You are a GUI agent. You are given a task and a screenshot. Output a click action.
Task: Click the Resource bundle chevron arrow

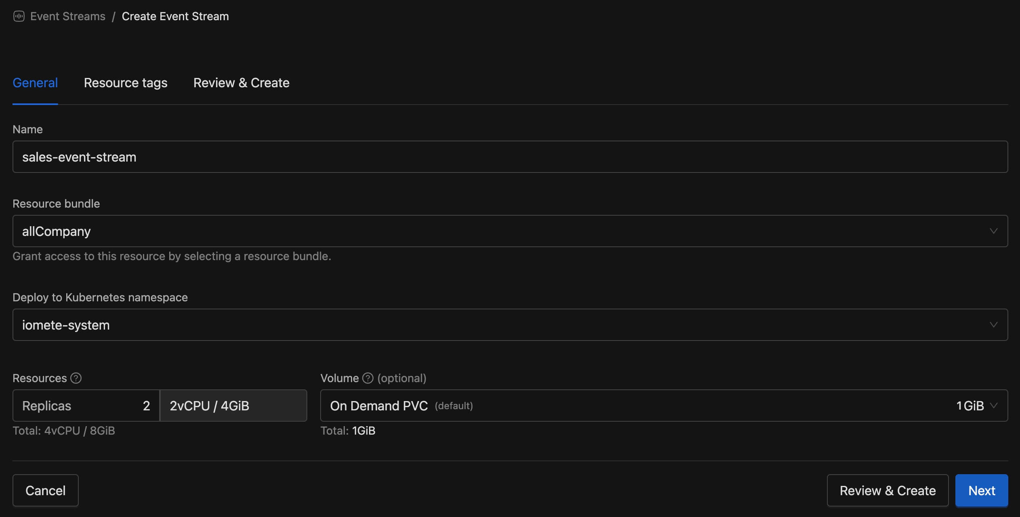point(993,231)
